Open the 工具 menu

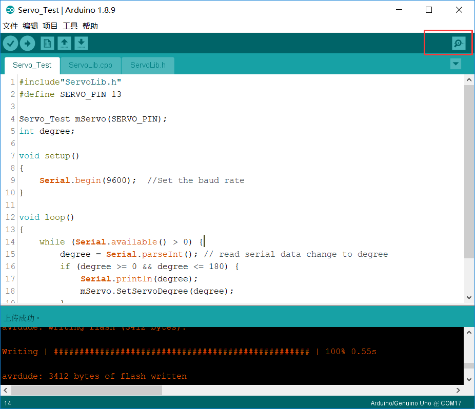click(70, 26)
